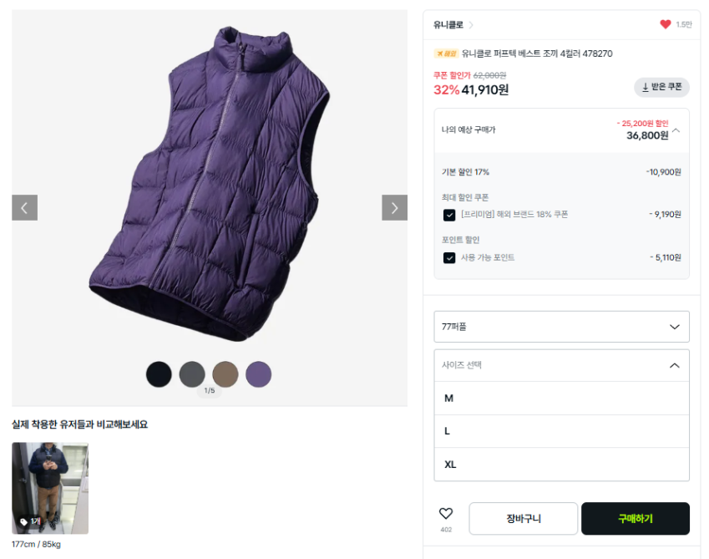Click the next image arrow
This screenshot has height=559, width=709.
(x=394, y=208)
